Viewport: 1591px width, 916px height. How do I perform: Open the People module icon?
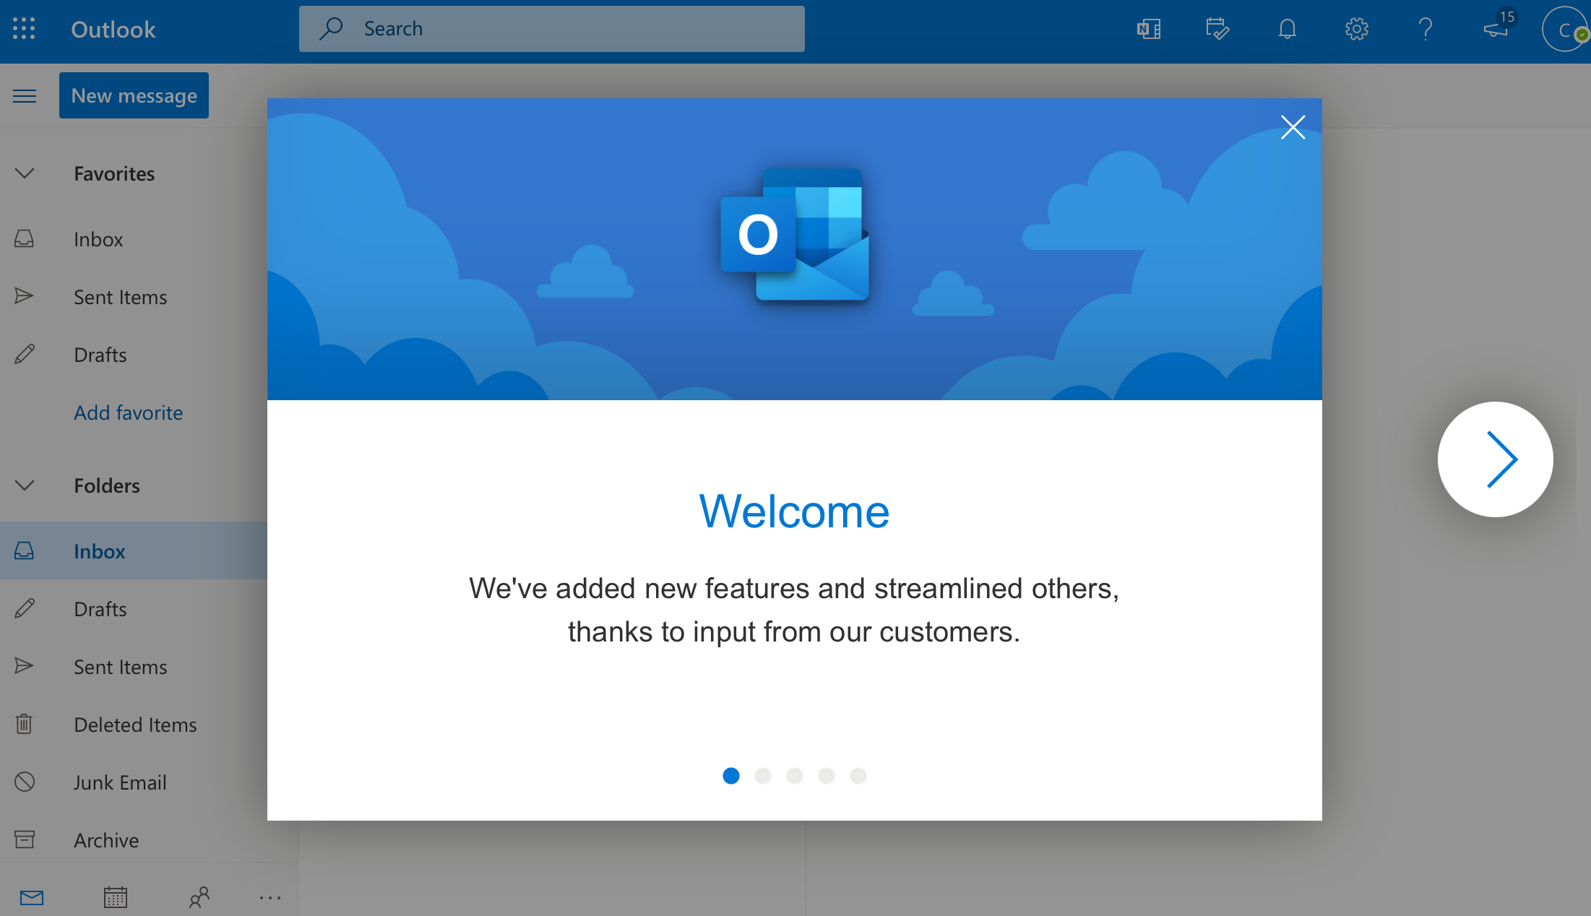[199, 897]
